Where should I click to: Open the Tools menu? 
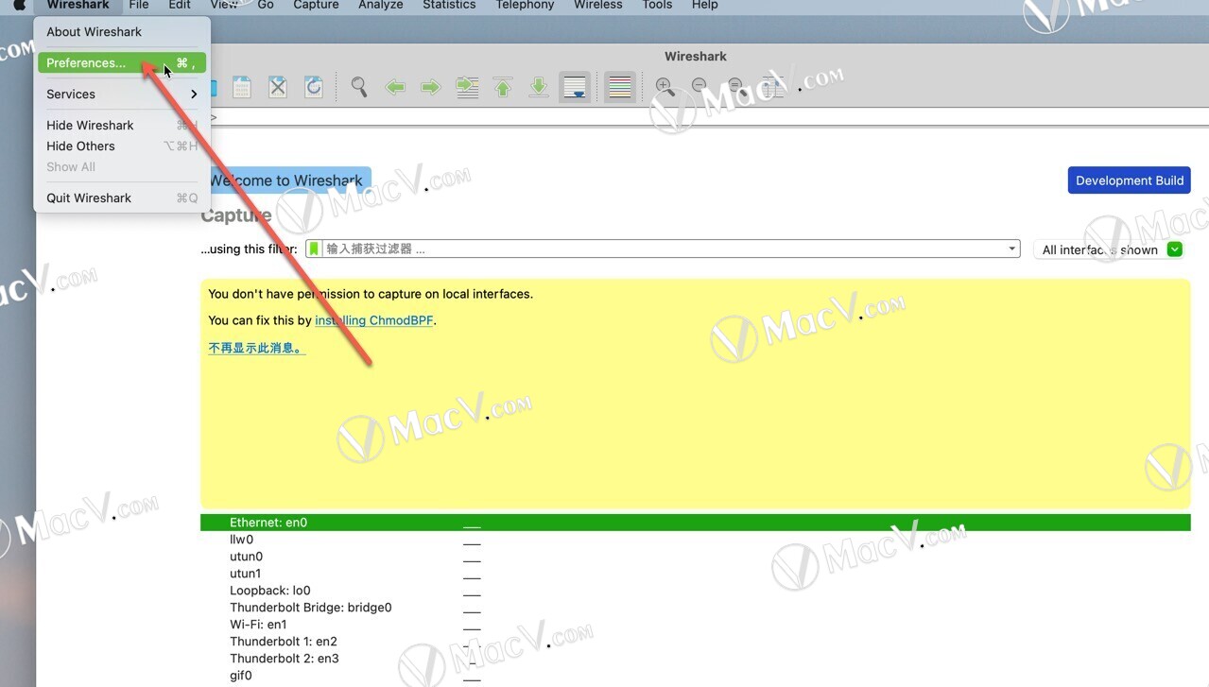657,5
